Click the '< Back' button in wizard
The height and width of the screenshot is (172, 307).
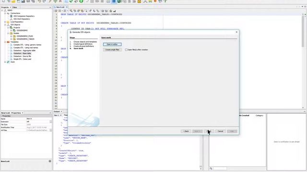point(186,131)
